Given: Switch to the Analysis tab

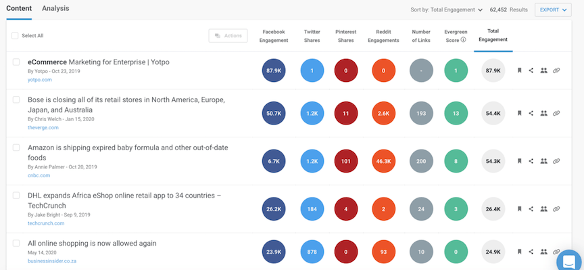Looking at the screenshot, I should click(x=55, y=9).
